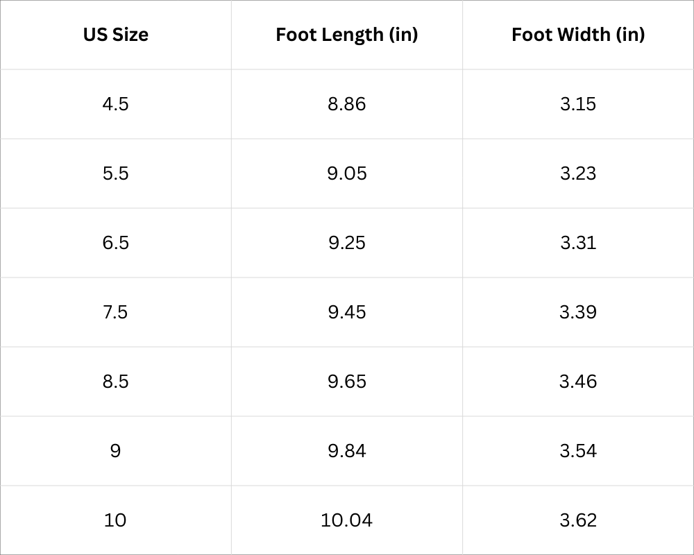Viewport: 694px width, 555px height.
Task: Select the 3.31 foot width cell
Action: 578,243
